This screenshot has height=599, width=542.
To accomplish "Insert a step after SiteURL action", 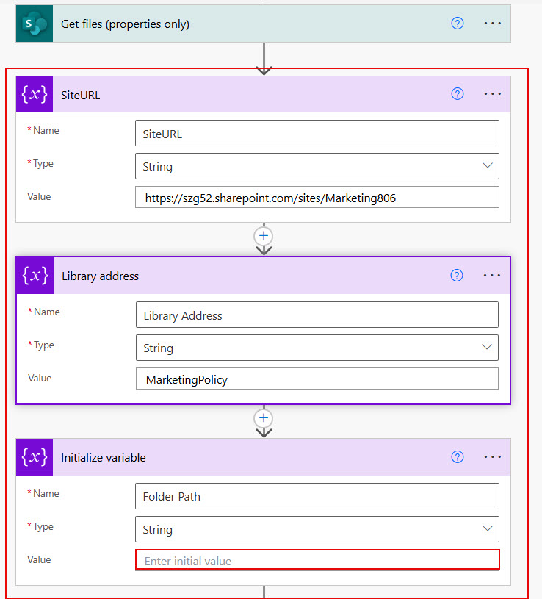I will [x=264, y=236].
